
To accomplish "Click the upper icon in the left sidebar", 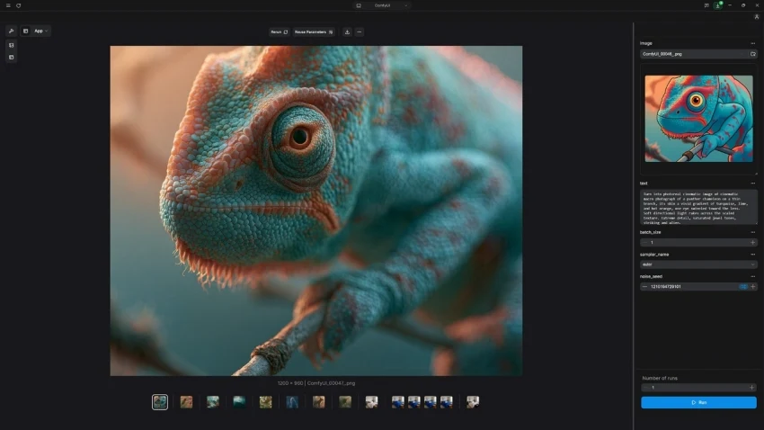I will click(11, 45).
